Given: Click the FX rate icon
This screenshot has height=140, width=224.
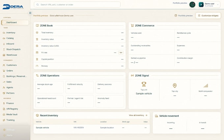Looking at the screenshot, I should click(37, 53).
